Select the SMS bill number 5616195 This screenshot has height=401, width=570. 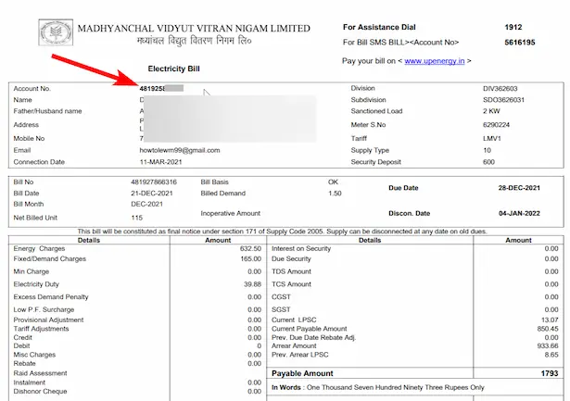point(520,43)
